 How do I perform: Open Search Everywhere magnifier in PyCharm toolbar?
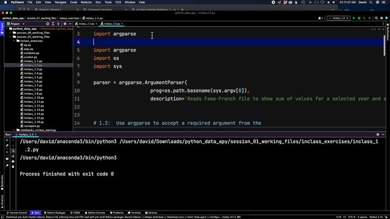(376, 18)
